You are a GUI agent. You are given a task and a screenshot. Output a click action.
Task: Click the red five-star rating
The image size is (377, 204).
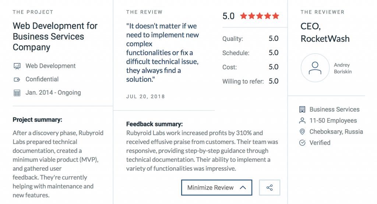point(260,16)
